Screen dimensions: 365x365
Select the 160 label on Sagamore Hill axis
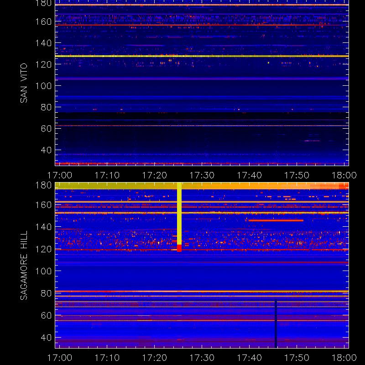pyautogui.click(x=43, y=205)
